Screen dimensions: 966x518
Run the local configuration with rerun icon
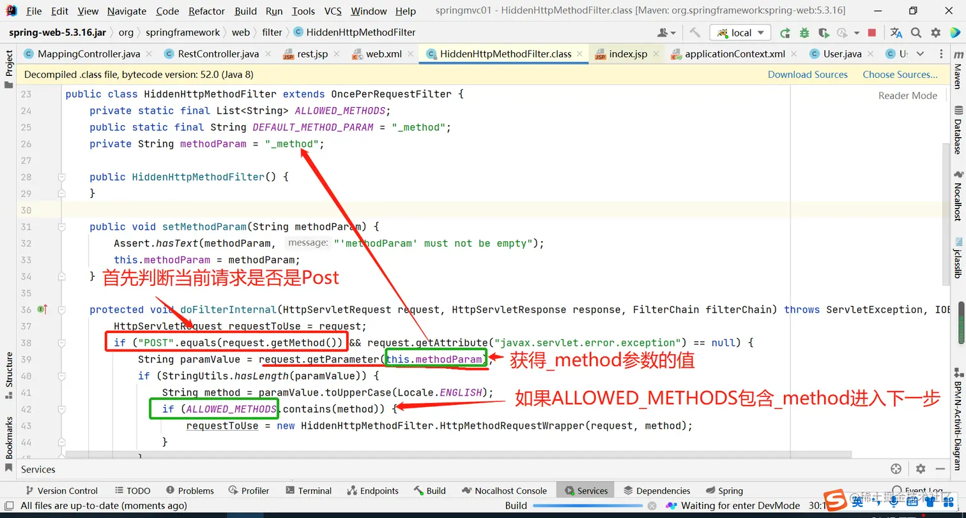(785, 33)
